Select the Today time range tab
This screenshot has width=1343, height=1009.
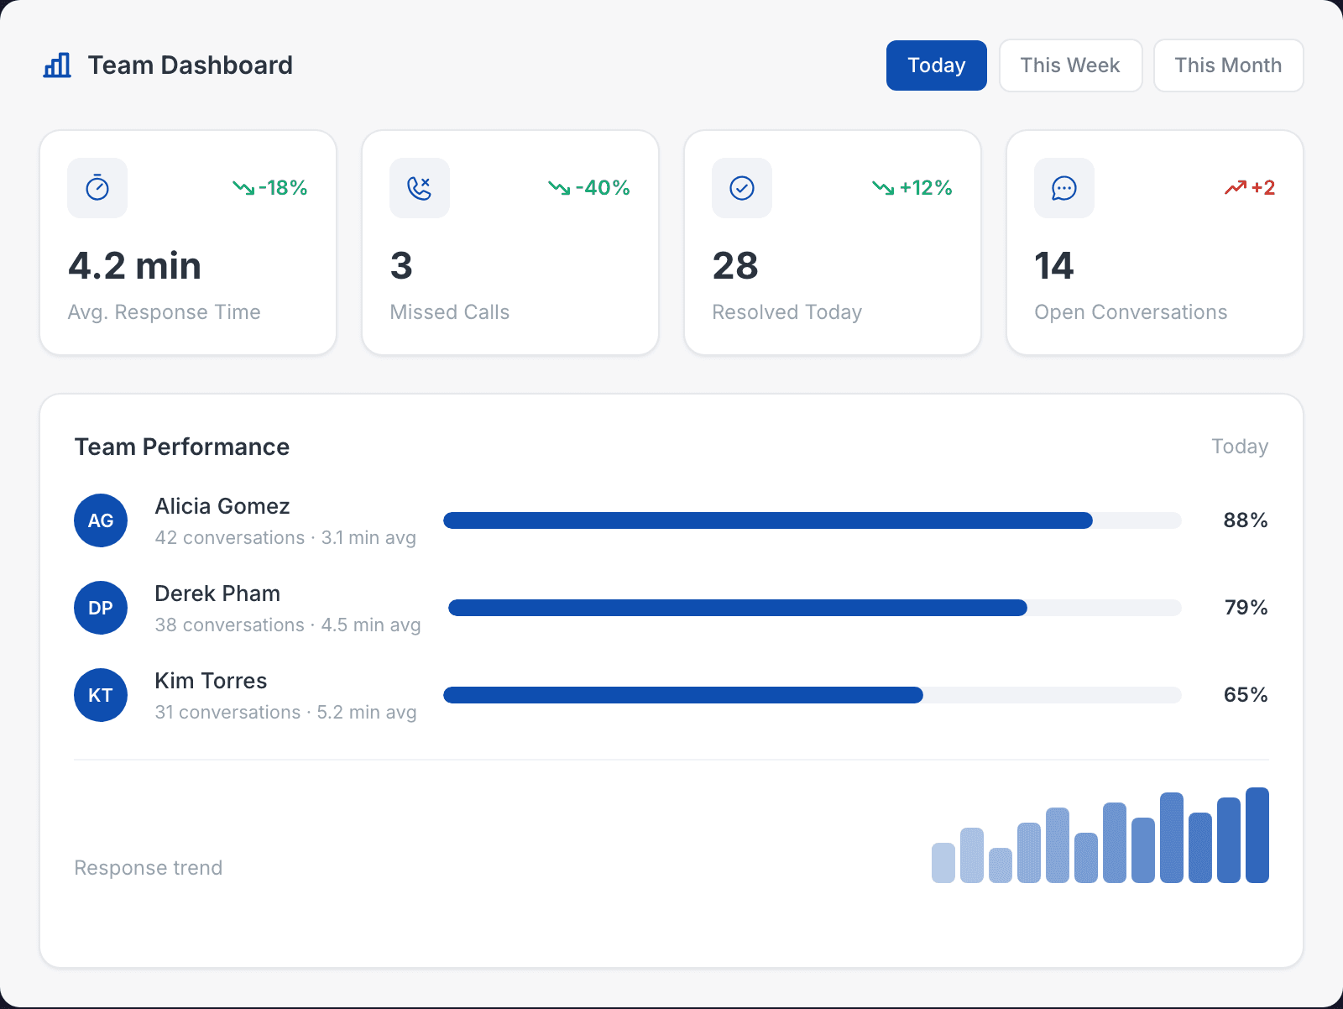tap(936, 65)
